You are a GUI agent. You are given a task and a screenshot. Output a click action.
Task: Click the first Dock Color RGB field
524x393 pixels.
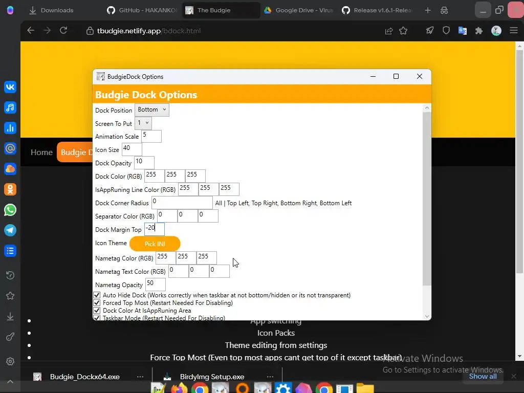[155, 176]
